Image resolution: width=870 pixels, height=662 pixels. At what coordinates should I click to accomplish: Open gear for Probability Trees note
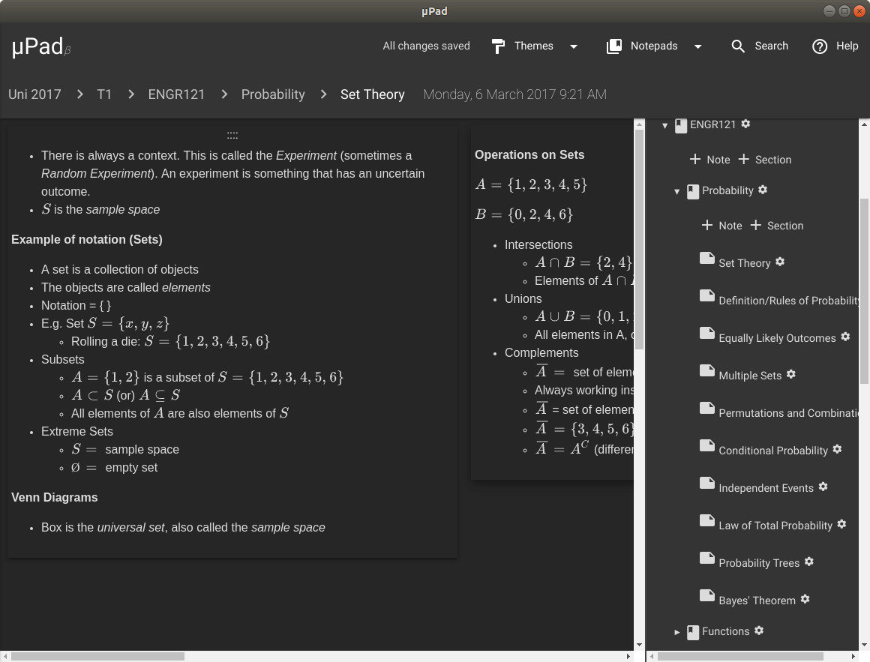tap(809, 562)
